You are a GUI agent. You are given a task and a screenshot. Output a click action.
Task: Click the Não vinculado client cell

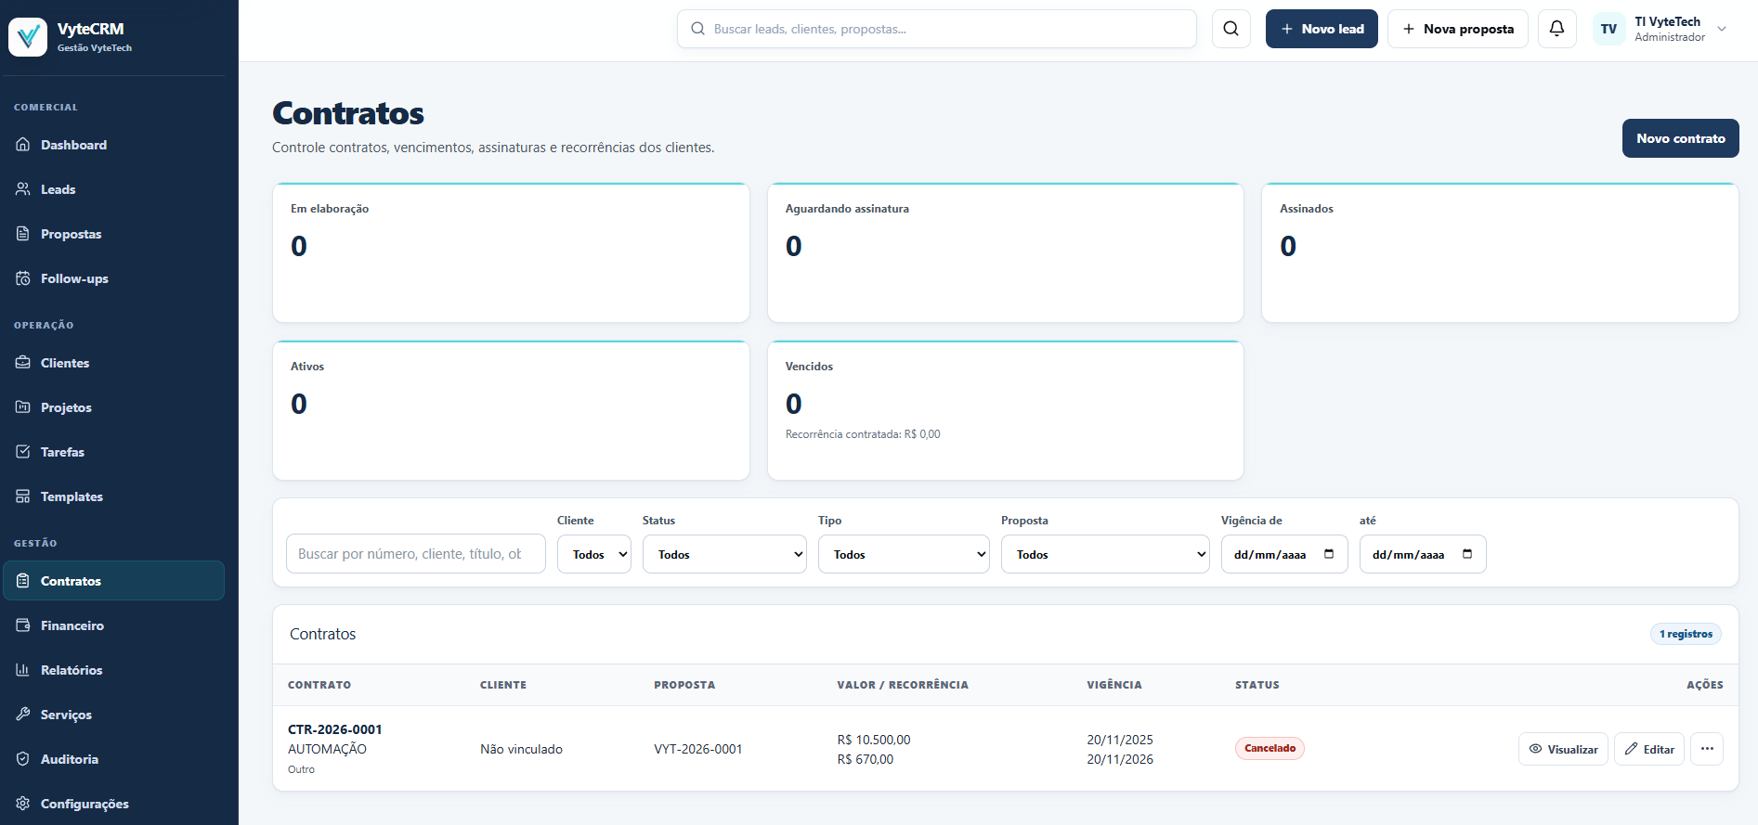tap(521, 749)
